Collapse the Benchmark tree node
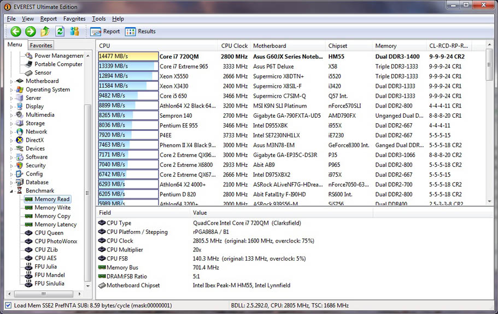The image size is (498, 314). click(x=11, y=191)
